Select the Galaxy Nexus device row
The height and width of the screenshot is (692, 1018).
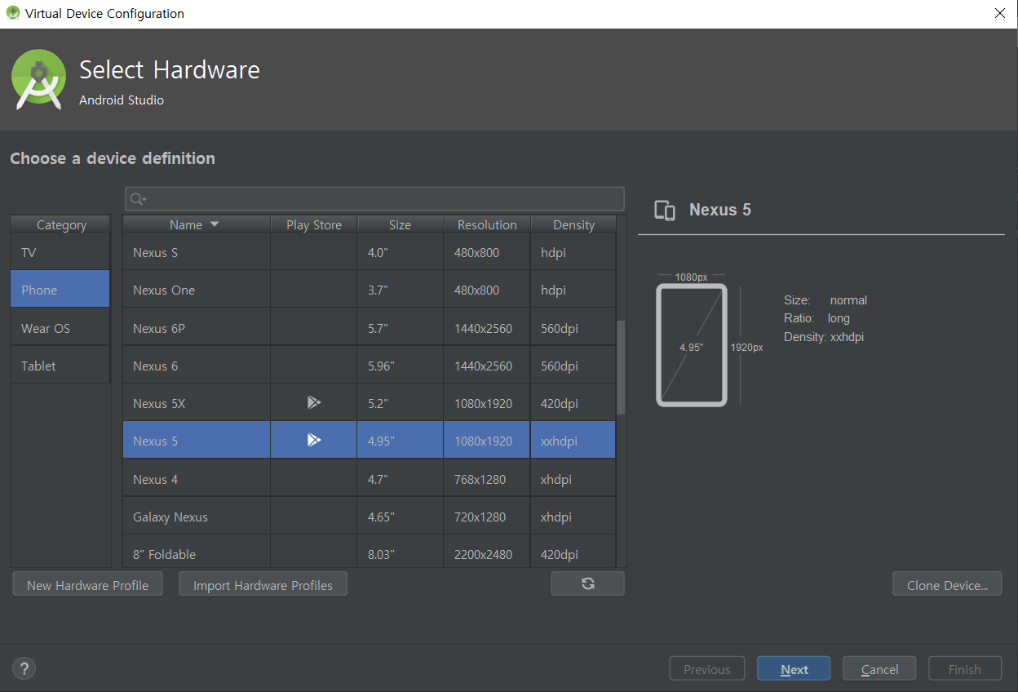pos(370,517)
